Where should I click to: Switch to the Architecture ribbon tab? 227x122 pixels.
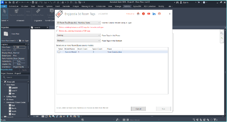point(13,6)
